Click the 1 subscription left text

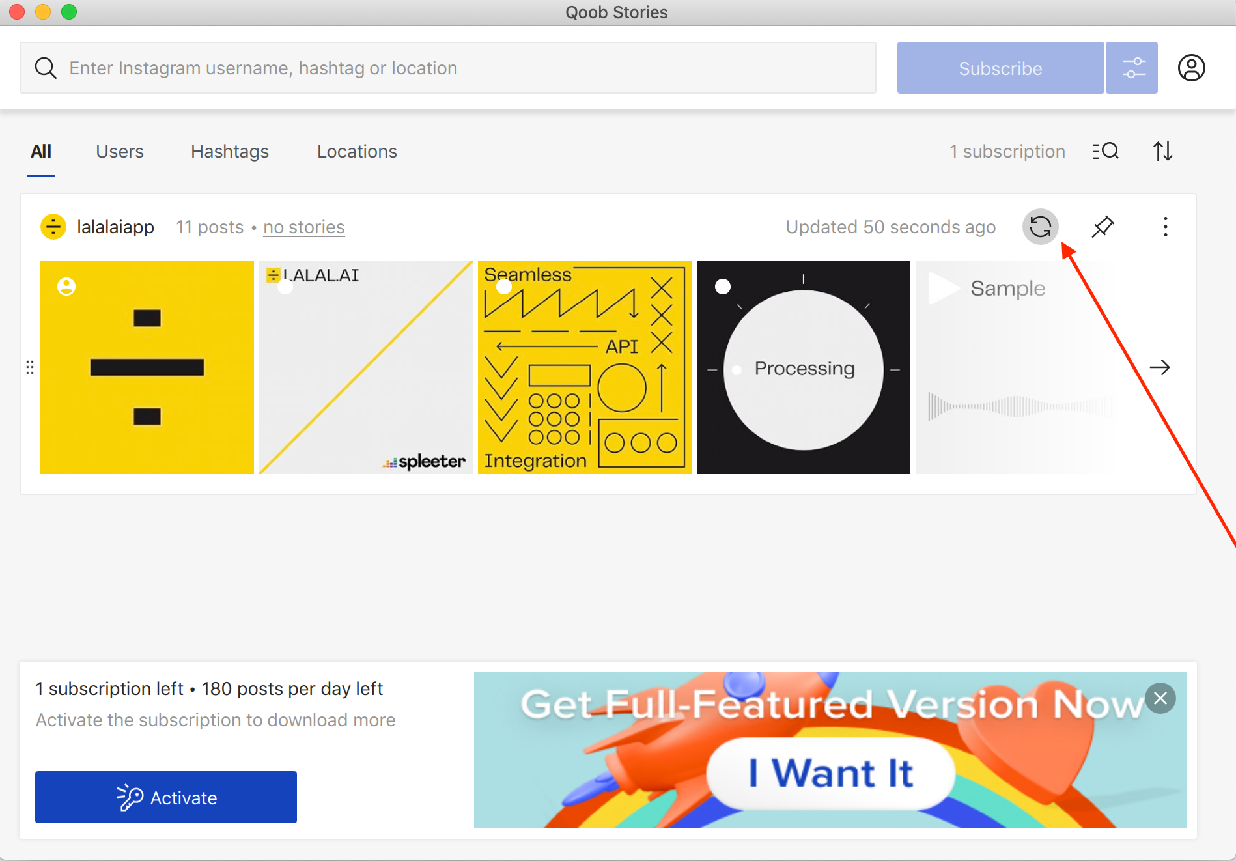pyautogui.click(x=109, y=688)
